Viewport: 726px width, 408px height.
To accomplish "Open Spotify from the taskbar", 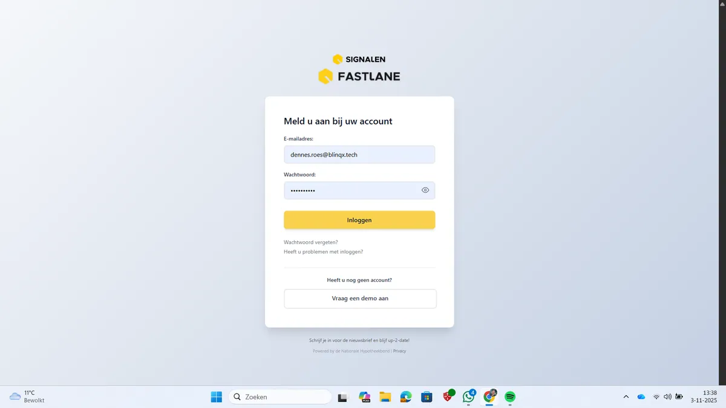I will (510, 397).
